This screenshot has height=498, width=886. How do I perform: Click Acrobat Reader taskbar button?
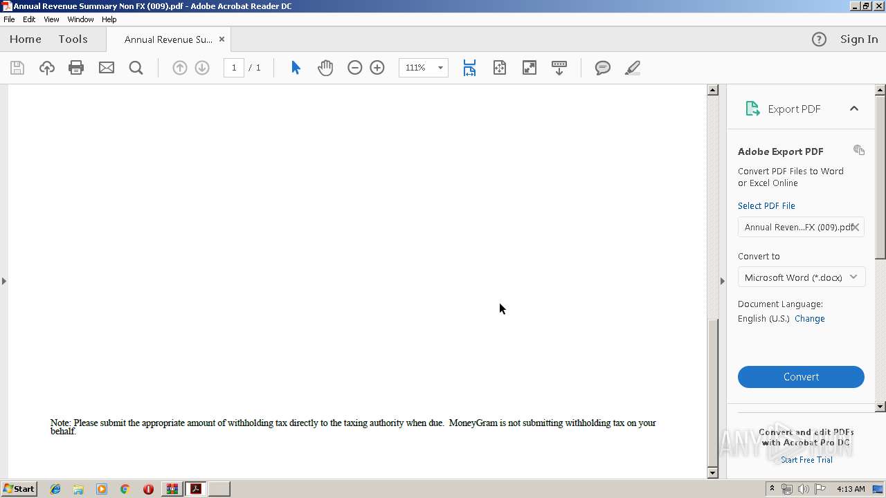pyautogui.click(x=196, y=489)
